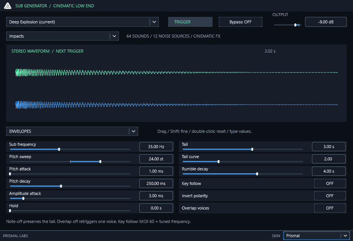Click the Impacts dropdown chevron
This screenshot has width=353, height=241.
[114, 36]
